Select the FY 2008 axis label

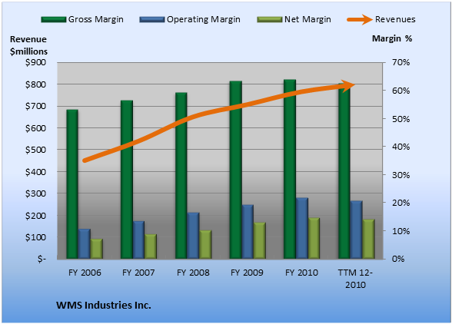coord(193,273)
